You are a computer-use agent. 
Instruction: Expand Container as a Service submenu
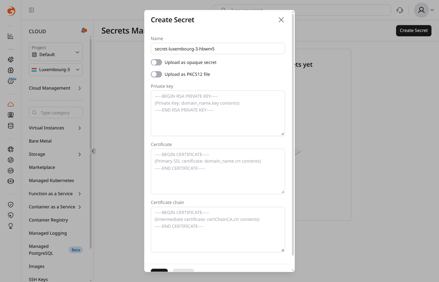tap(56, 207)
